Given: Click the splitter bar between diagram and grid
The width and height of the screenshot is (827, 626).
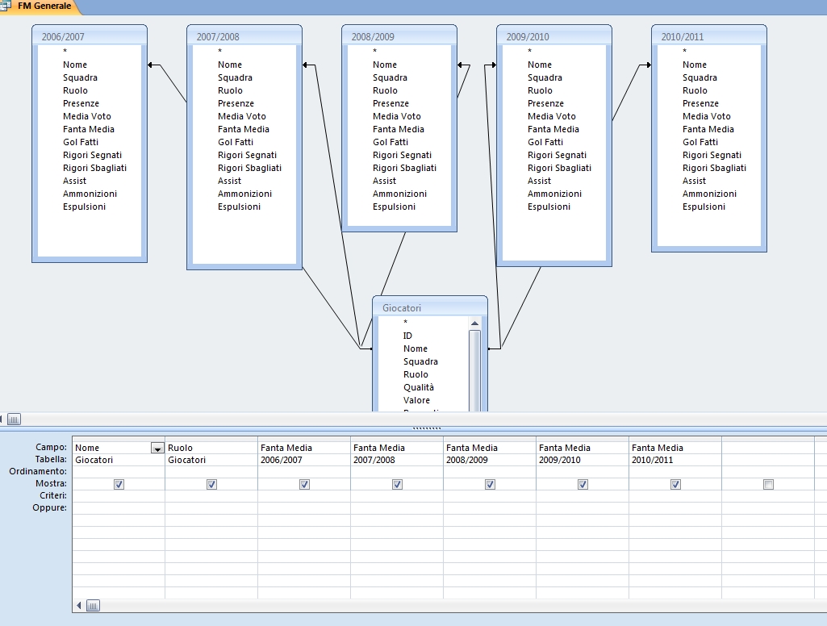Looking at the screenshot, I should [x=426, y=428].
